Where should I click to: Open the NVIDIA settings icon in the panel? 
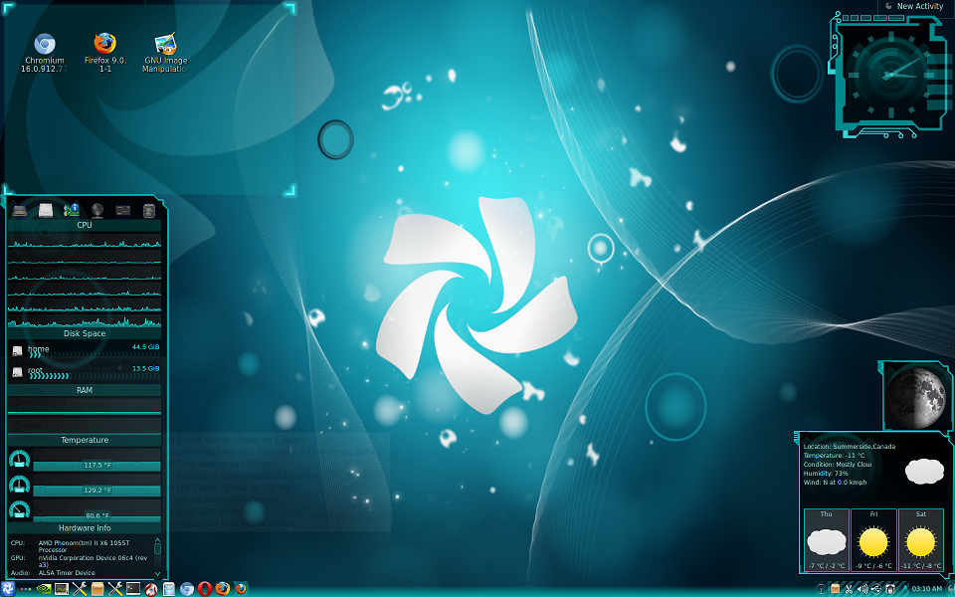tap(44, 589)
